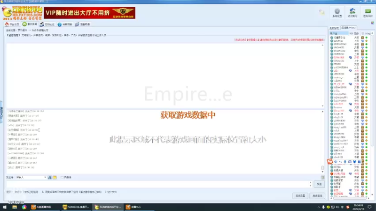376x211 pixels.
Task: Toggle the Sogou punctuation mode icon
Action: point(340,162)
